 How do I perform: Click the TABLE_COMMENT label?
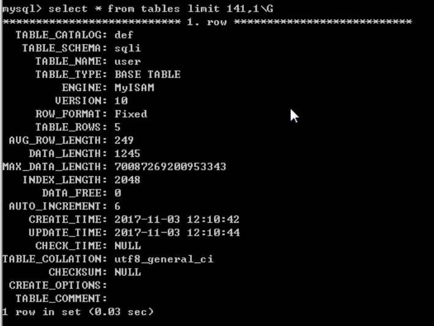click(x=61, y=299)
